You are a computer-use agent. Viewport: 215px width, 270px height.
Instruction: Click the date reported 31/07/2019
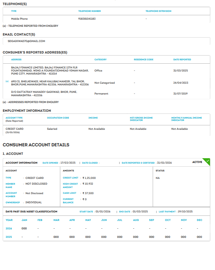point(180,94)
